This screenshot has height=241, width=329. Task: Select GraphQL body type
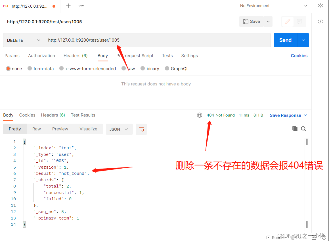[x=167, y=68]
